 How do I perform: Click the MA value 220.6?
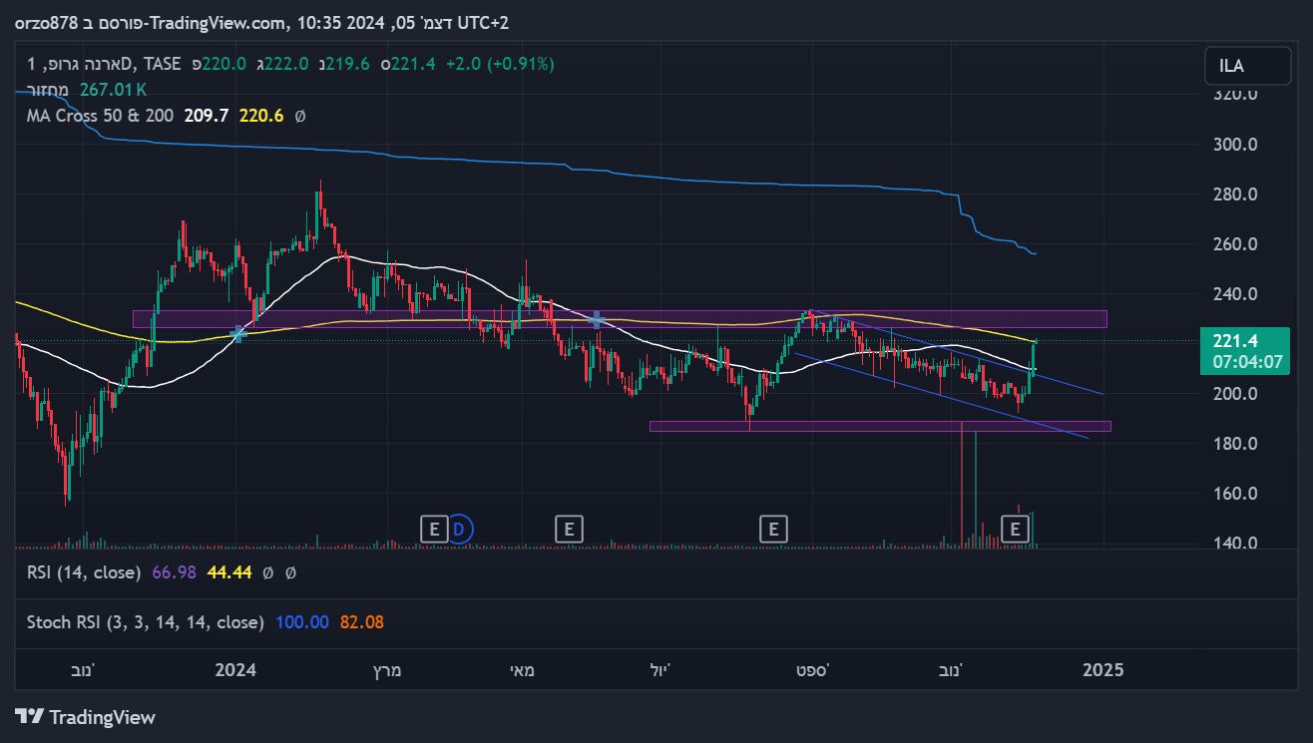click(x=261, y=116)
